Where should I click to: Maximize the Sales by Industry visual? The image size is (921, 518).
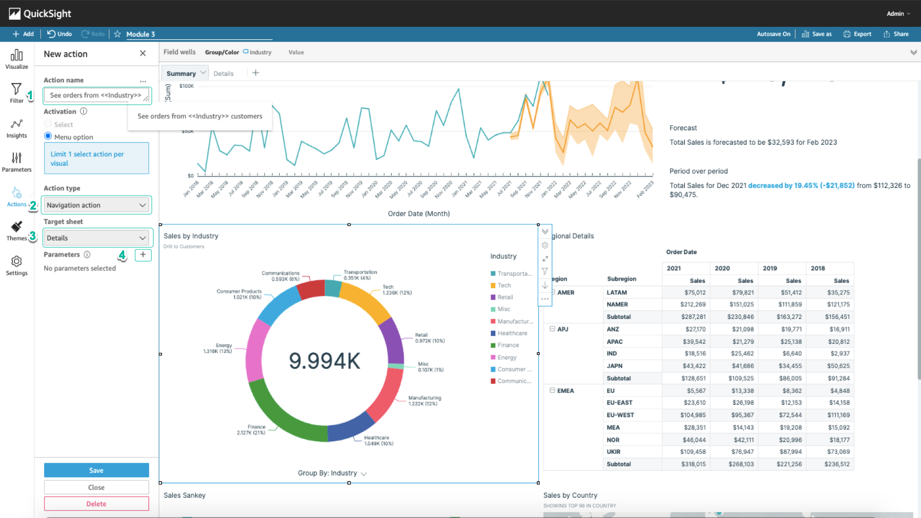tap(545, 259)
